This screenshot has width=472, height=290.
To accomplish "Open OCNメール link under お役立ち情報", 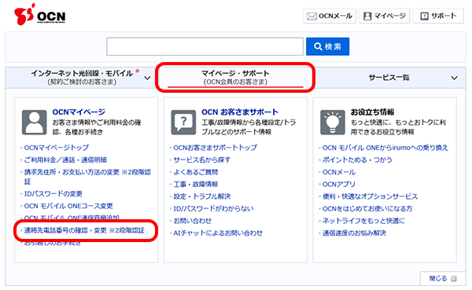I will [x=339, y=172].
